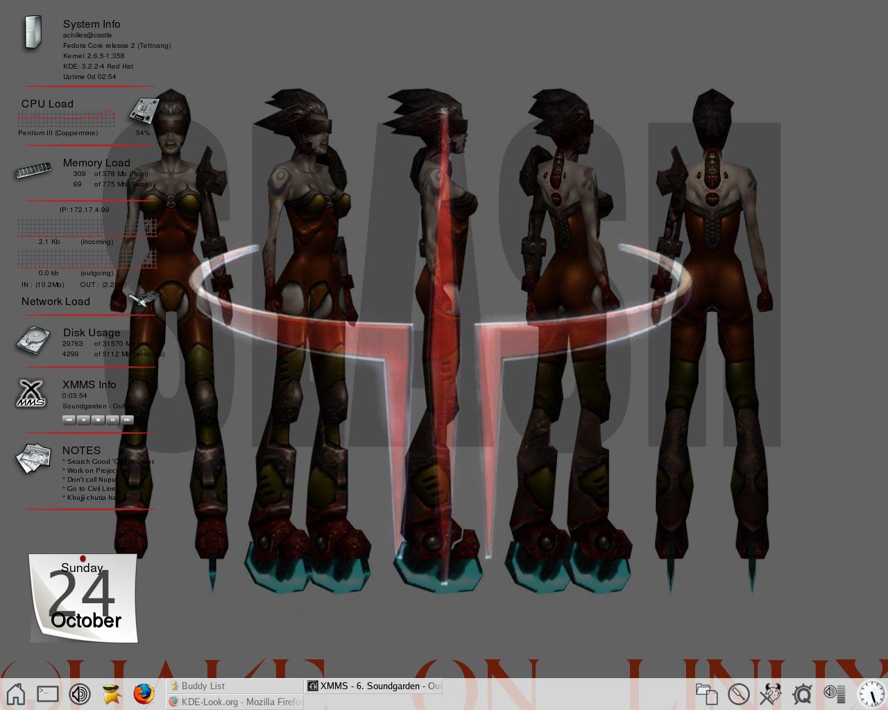Pause playback in the XMMS Info widget
Viewport: 888px width, 710px height.
(112, 419)
